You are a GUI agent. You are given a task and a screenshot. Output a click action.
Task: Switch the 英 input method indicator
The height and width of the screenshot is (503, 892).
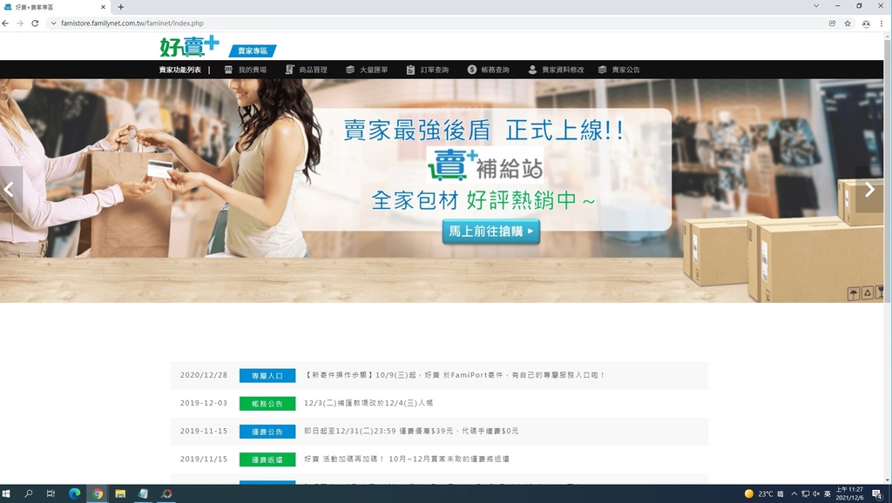828,494
